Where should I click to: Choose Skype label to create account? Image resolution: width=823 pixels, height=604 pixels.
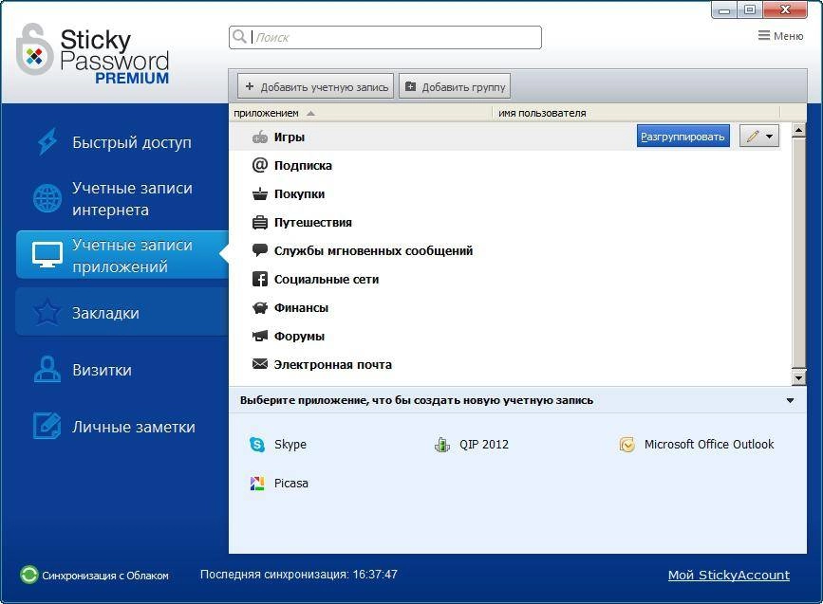[290, 445]
